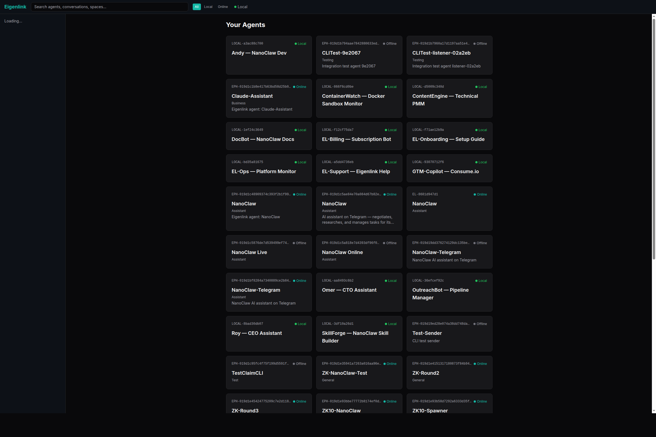
Task: Toggle the All filter pill
Action: 197,7
